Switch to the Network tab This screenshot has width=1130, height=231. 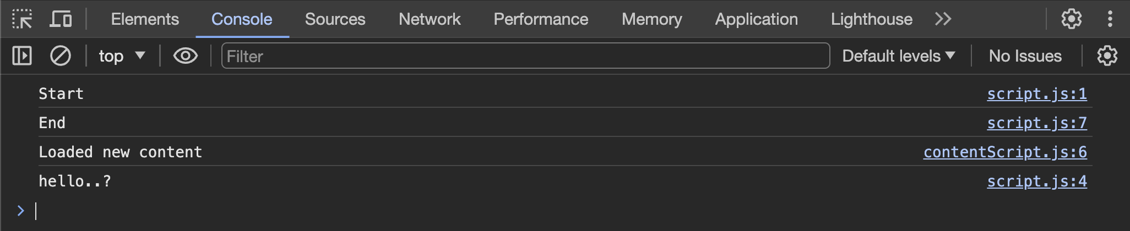click(430, 19)
